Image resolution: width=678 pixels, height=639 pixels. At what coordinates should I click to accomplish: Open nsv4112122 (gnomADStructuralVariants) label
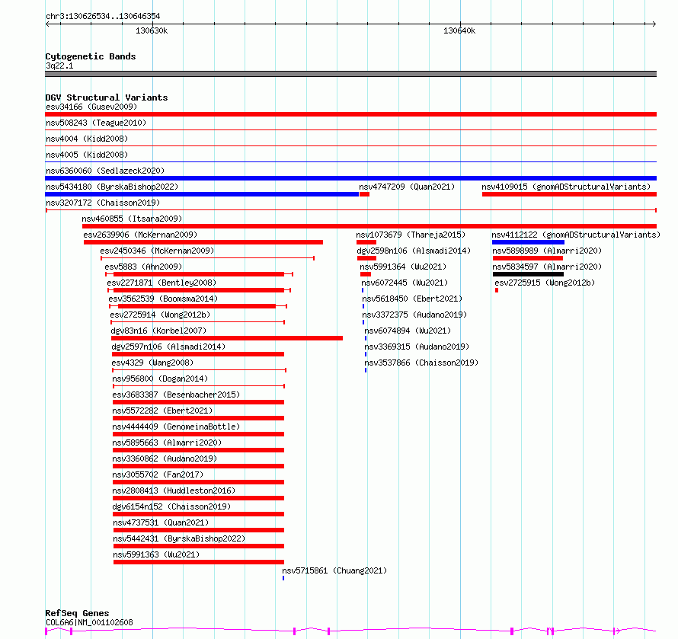point(576,235)
